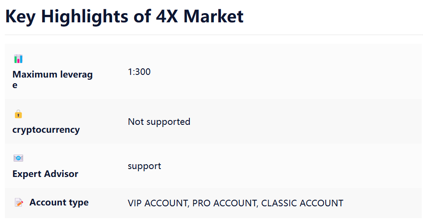The height and width of the screenshot is (219, 423).
Task: Select the Expert Advisor label
Action: 45,174
